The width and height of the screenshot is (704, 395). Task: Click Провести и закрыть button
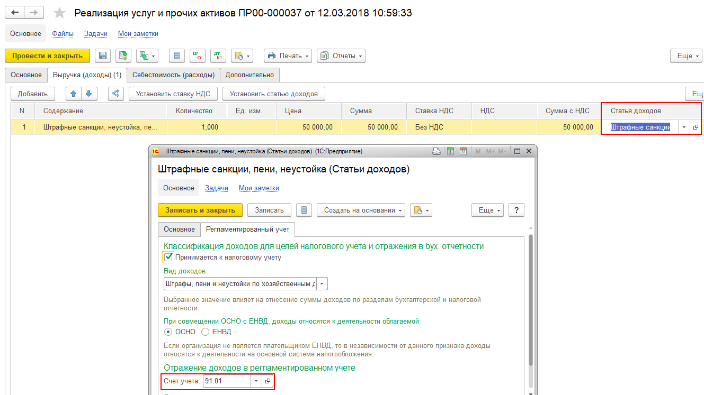tap(48, 56)
